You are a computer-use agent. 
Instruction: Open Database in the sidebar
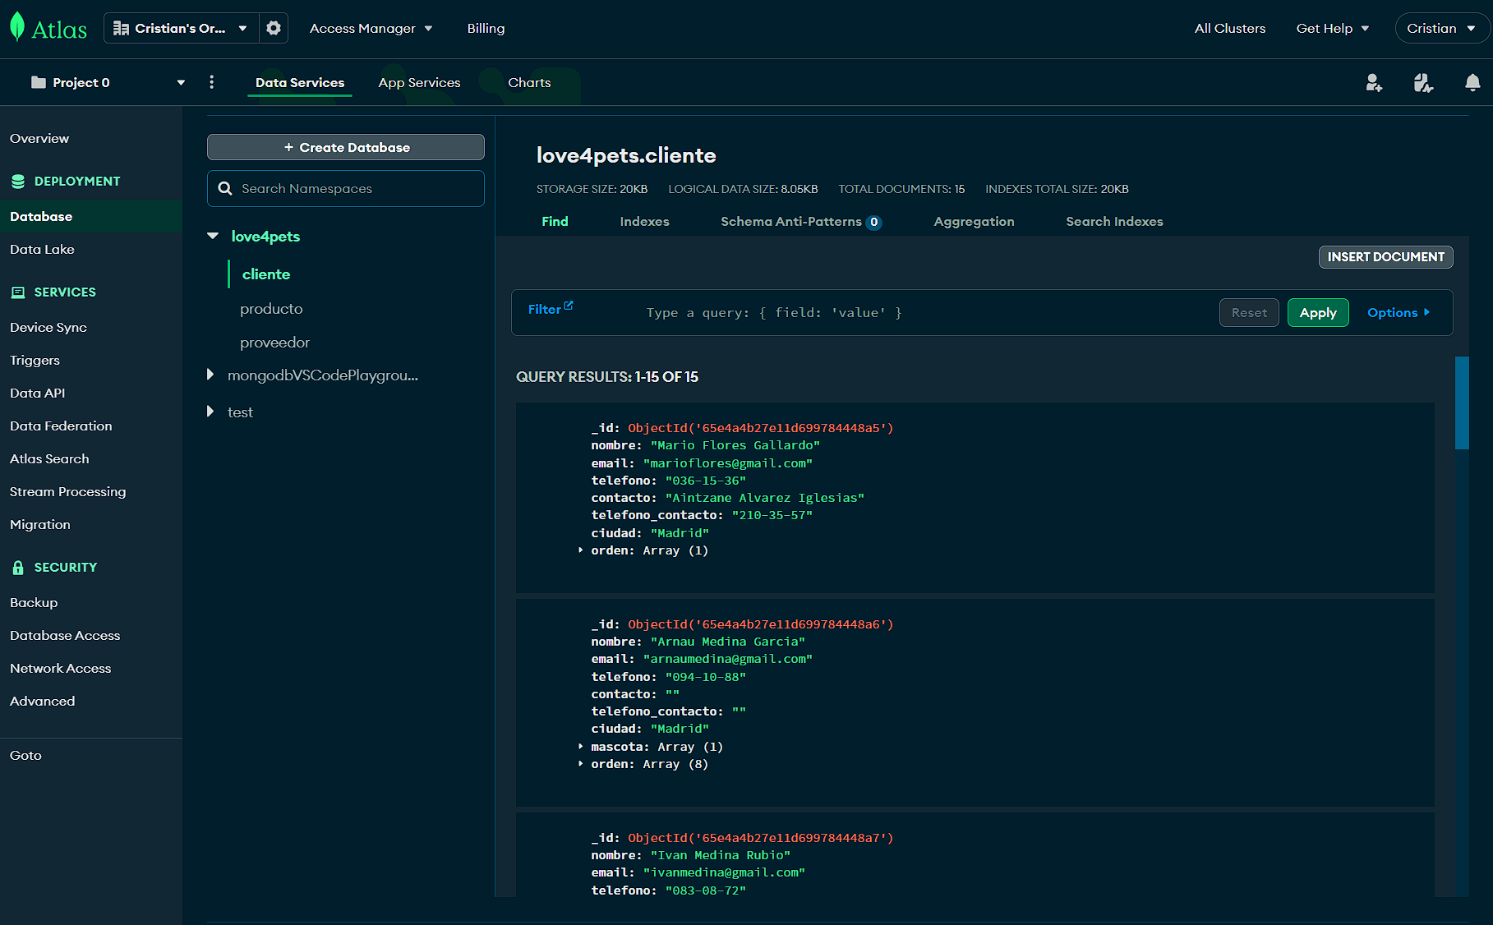click(41, 216)
